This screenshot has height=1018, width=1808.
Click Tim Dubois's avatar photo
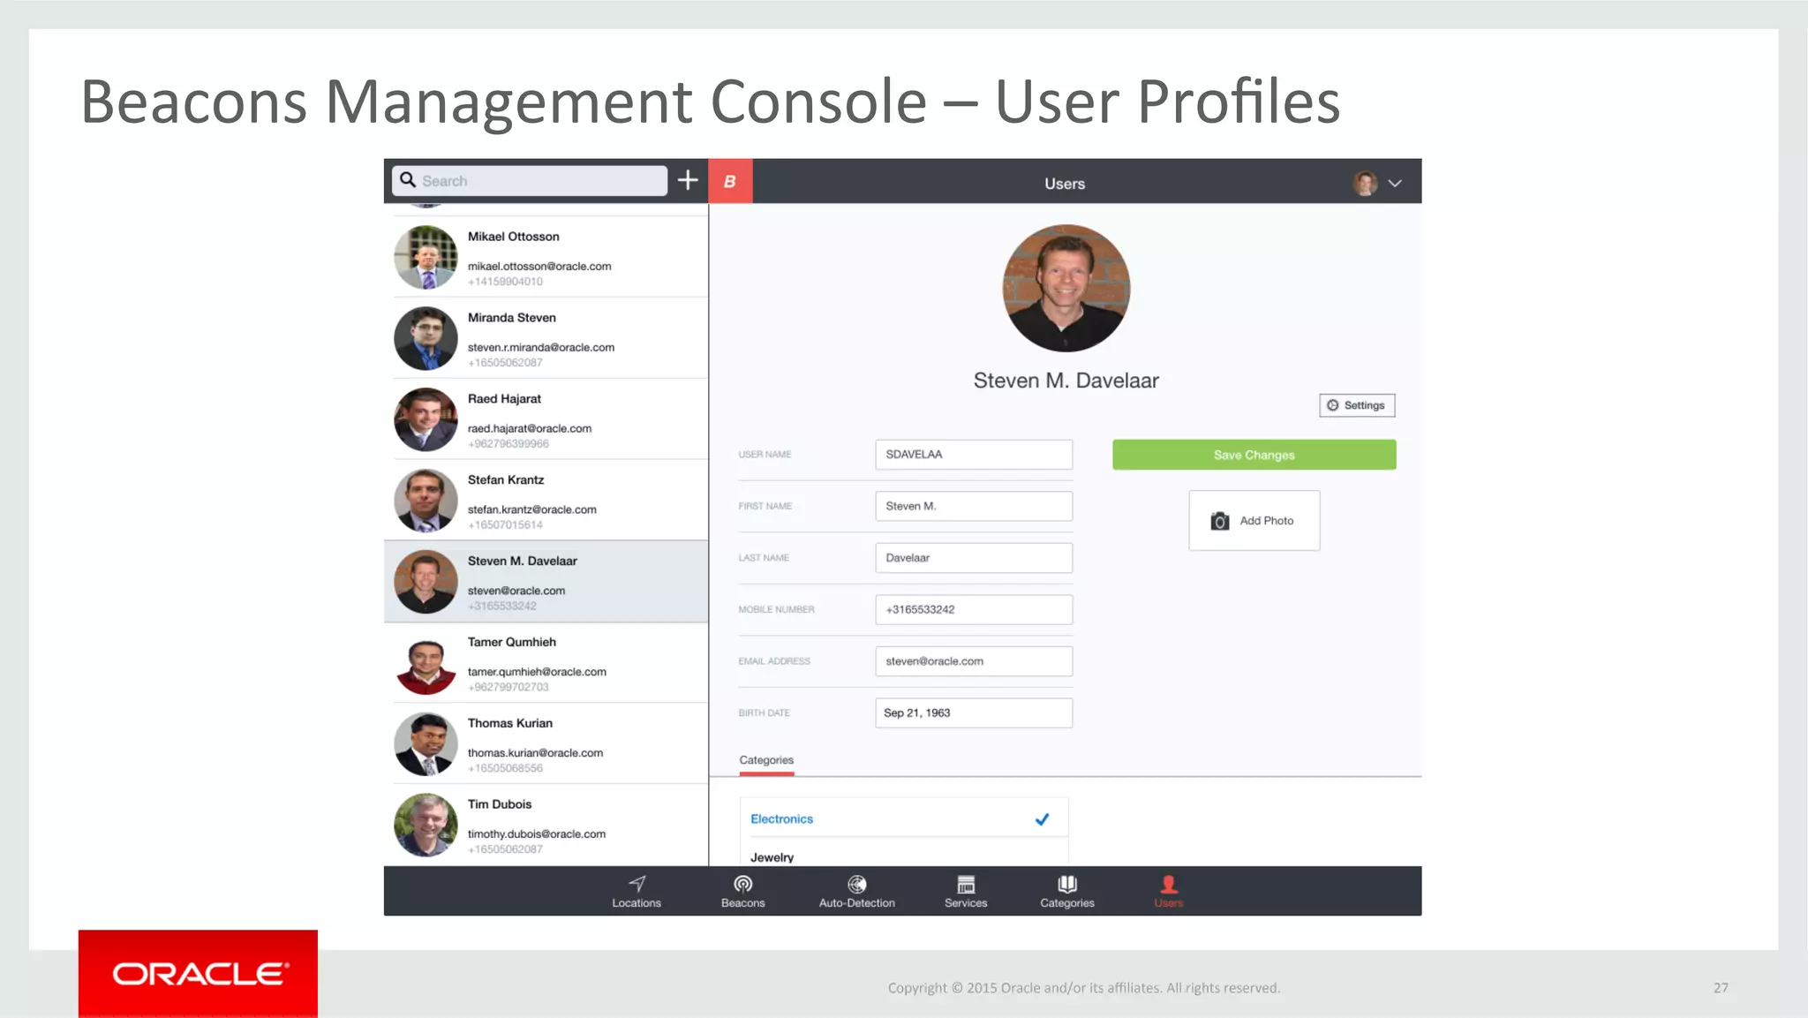tap(426, 826)
